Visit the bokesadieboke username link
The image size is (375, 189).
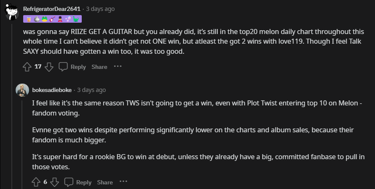tap(52, 90)
